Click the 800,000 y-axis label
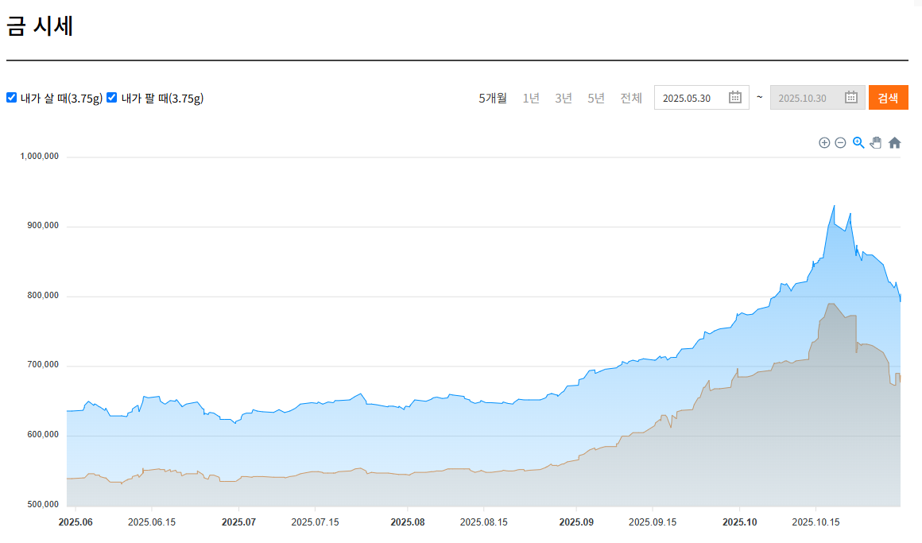Viewport: 922px width, 543px height. point(43,296)
